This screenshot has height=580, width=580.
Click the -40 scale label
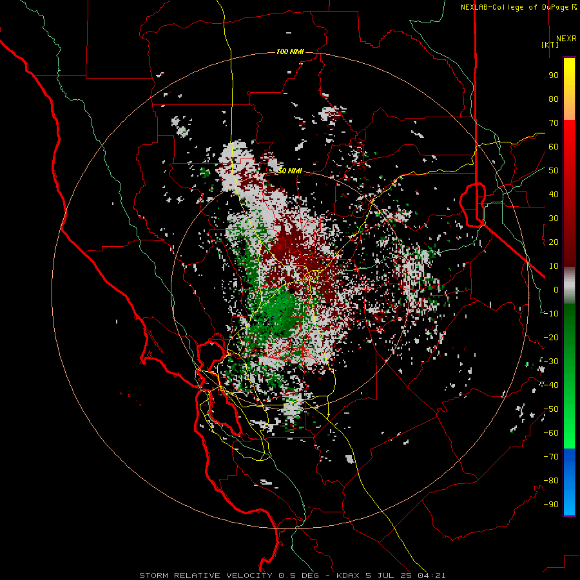click(551, 385)
